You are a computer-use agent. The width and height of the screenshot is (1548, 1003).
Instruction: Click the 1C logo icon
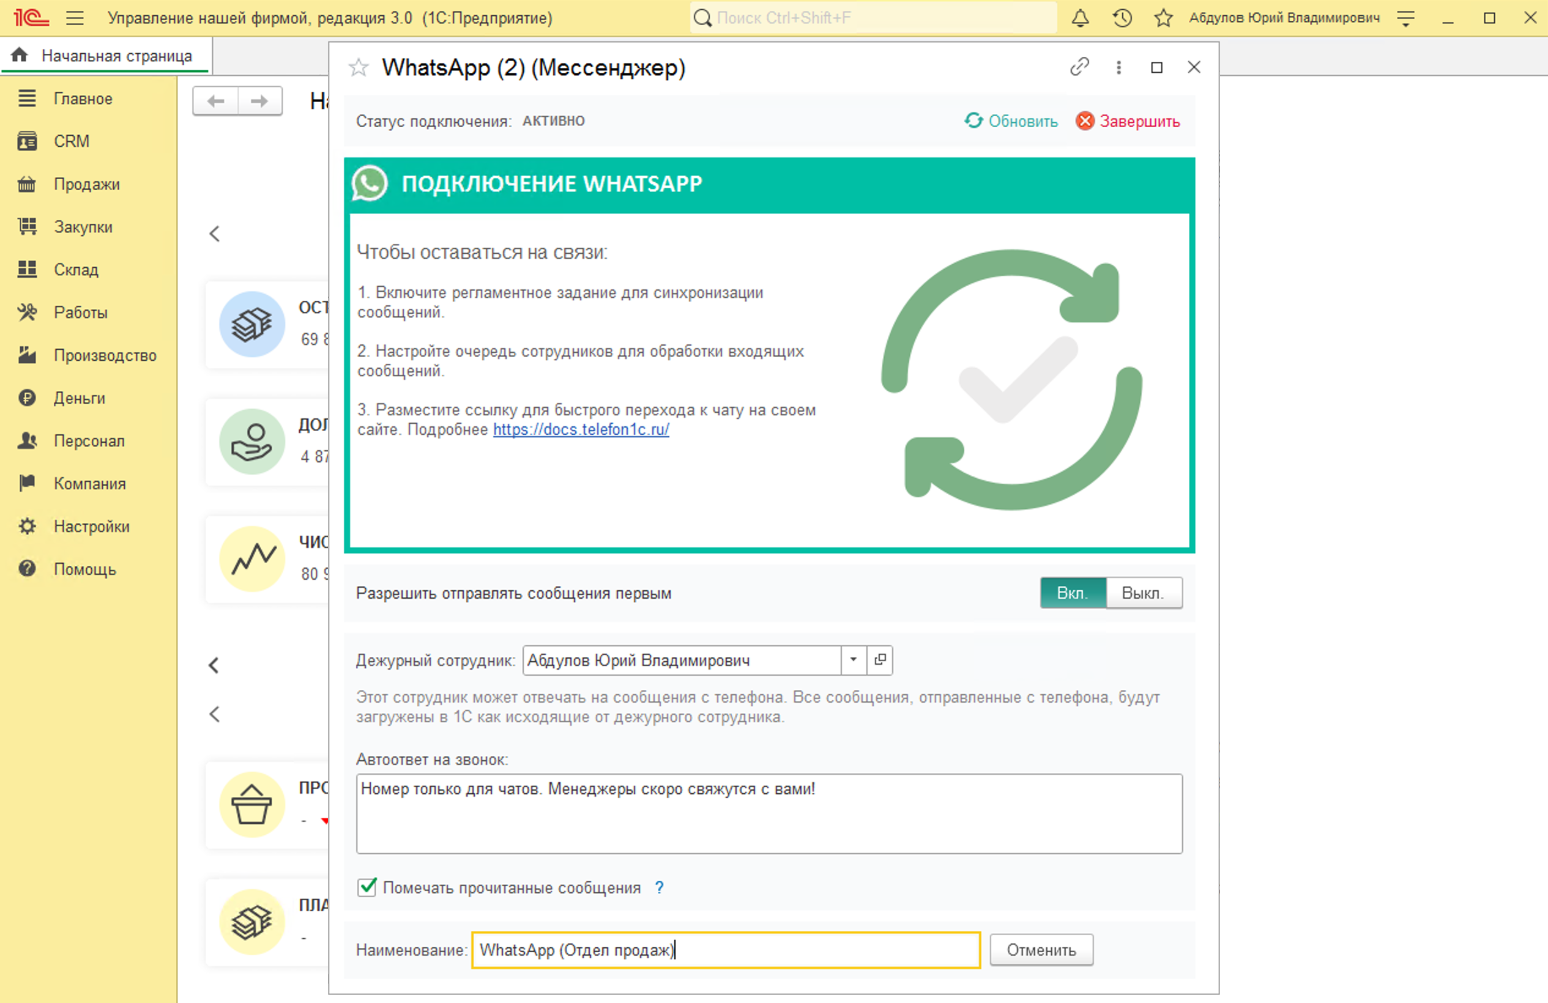point(31,18)
